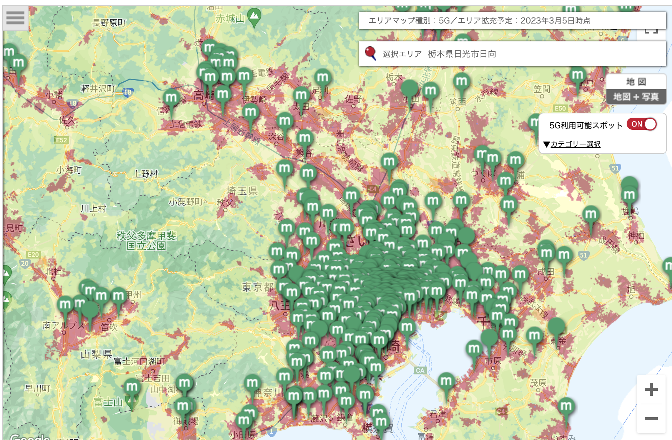Click the 赤城山 mountain pin icon
This screenshot has height=440, width=672.
tap(254, 17)
